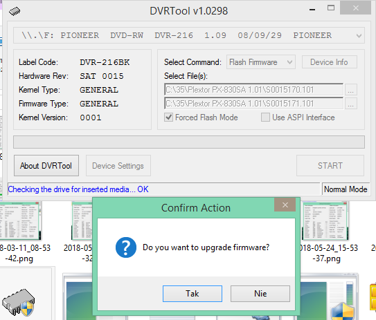Click the 'Do you want to upgrade firmware?' text
Viewport: 376px width, 320px height.
pos(206,247)
